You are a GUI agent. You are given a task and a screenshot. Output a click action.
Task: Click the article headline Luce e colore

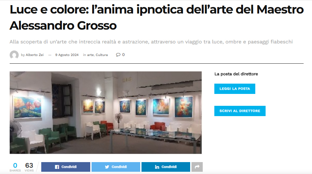(x=157, y=17)
